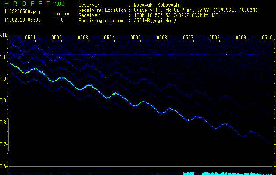The image size is (276, 175).
Task: Click the 1.1 frequency axis label
Action: 4,57
